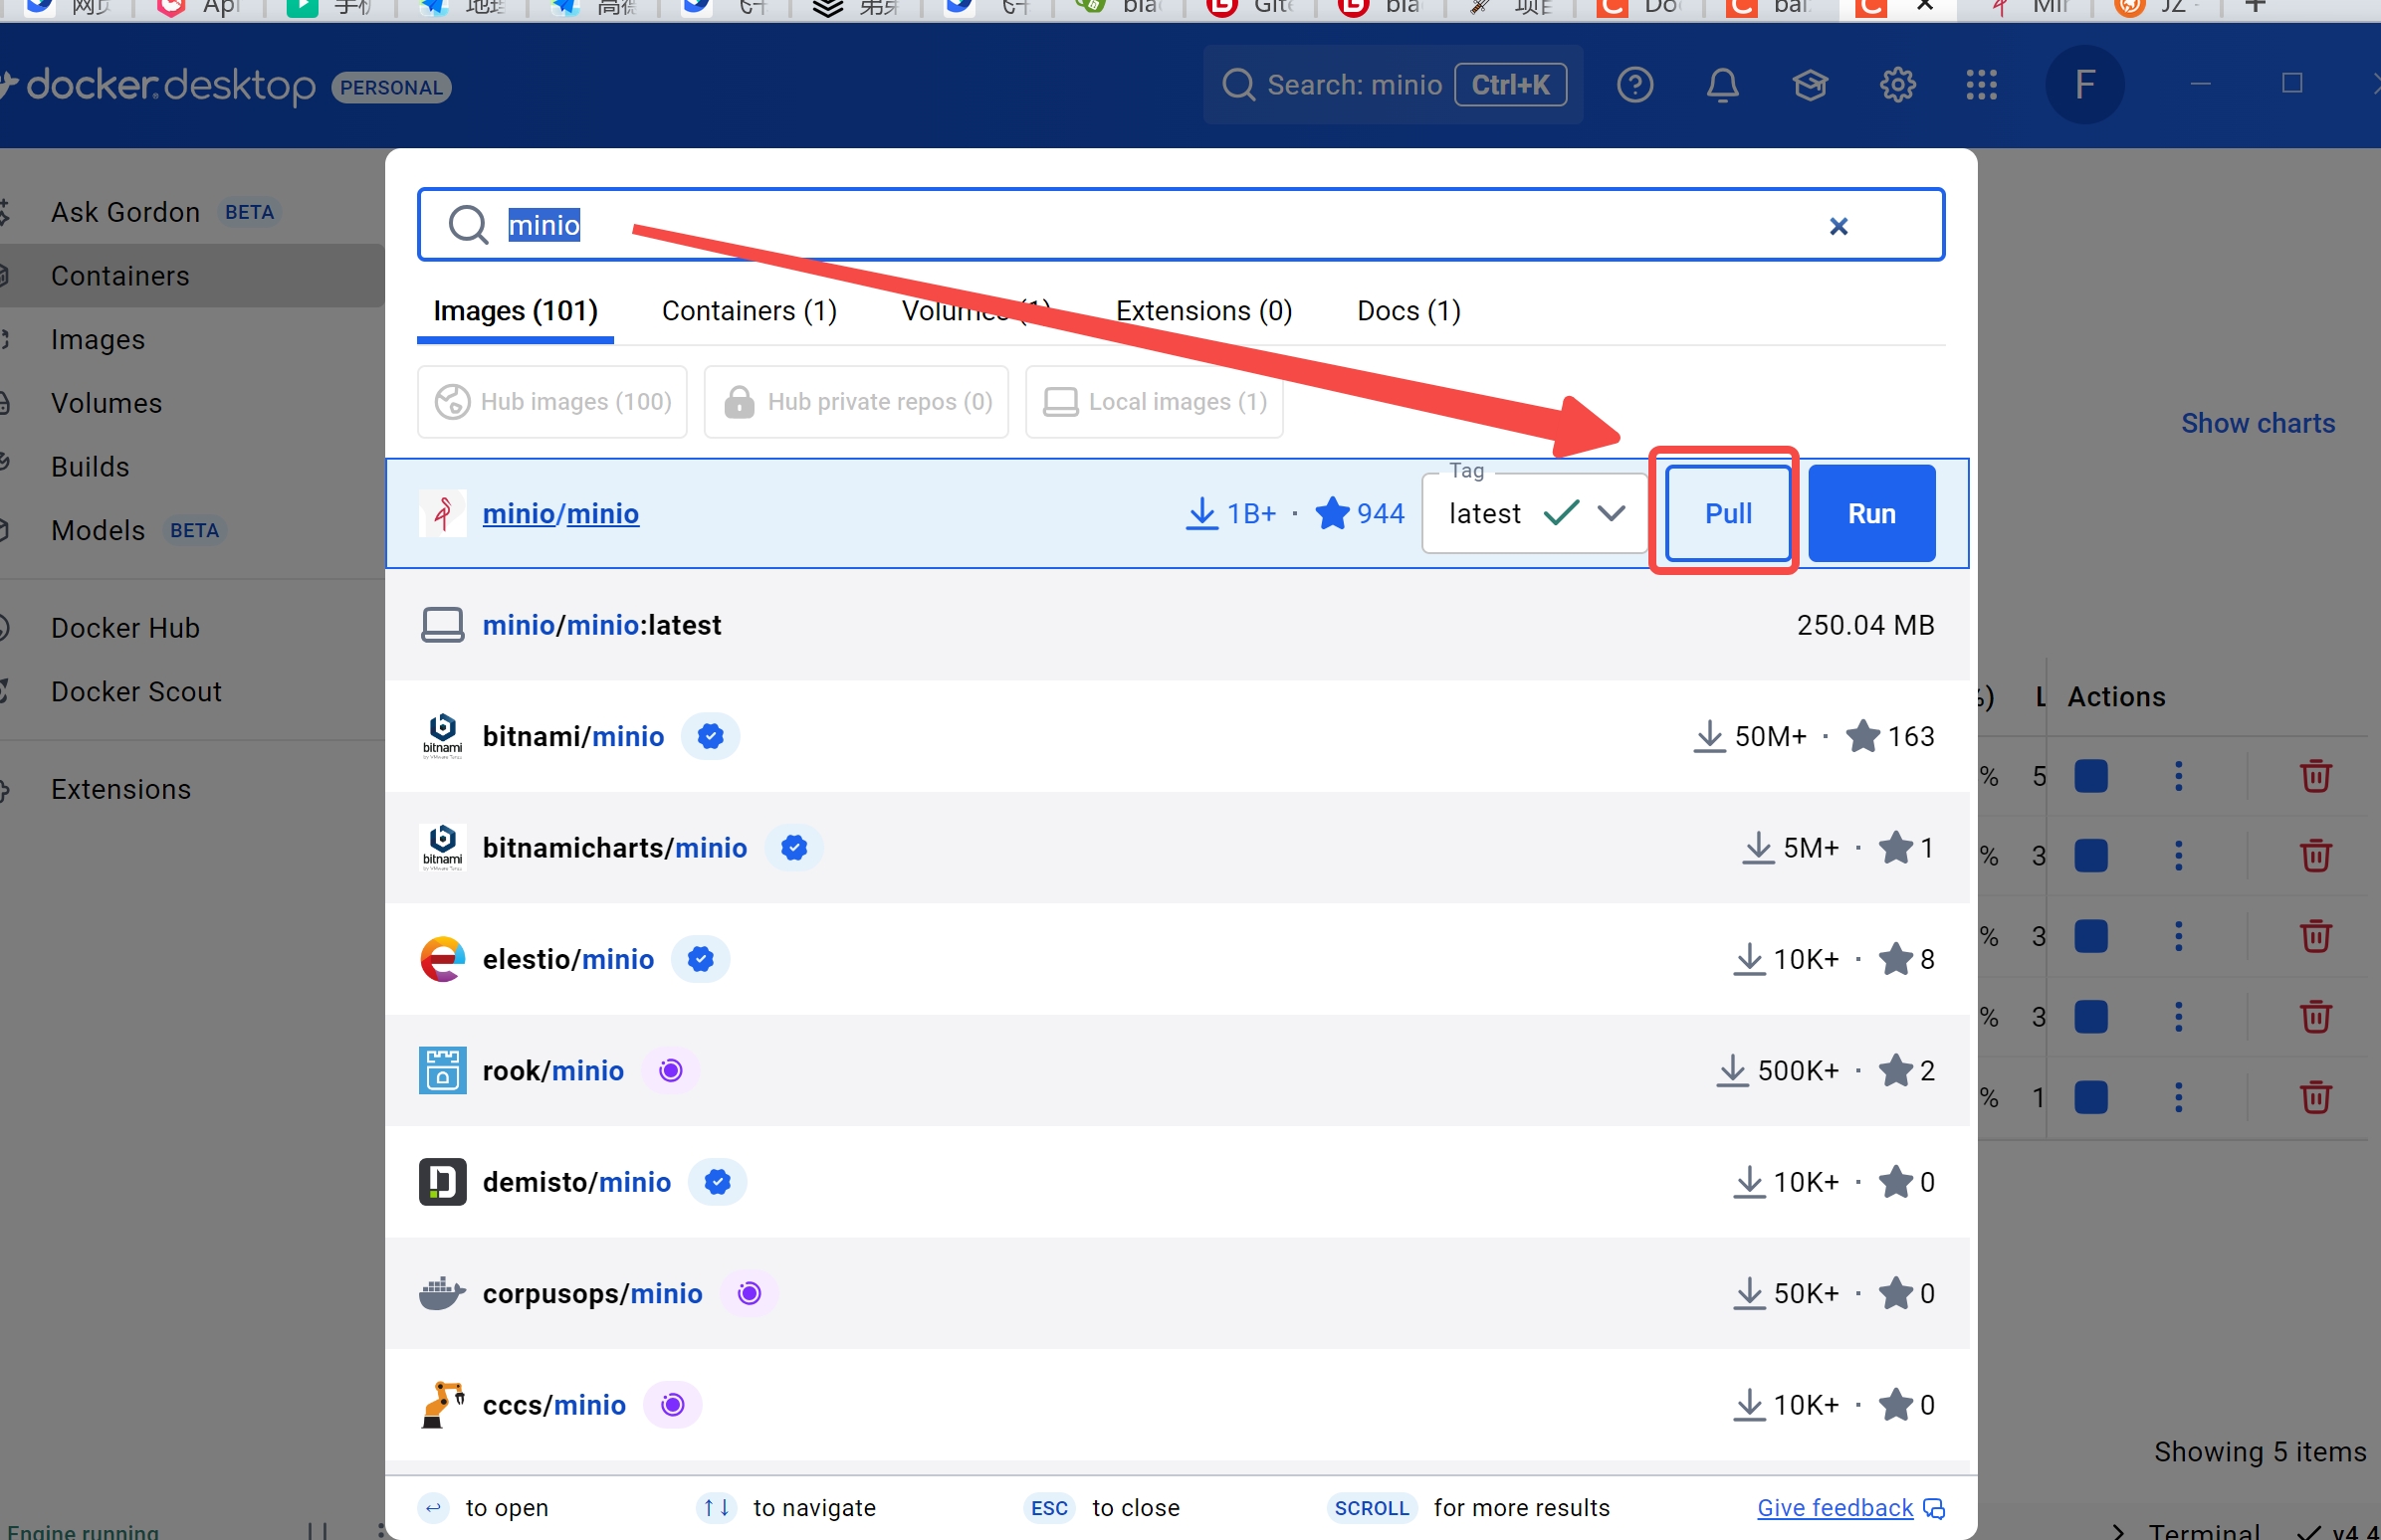Open Containers in the sidebar

tap(190, 276)
